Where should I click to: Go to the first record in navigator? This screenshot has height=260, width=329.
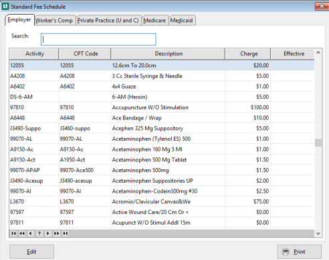click(x=13, y=233)
